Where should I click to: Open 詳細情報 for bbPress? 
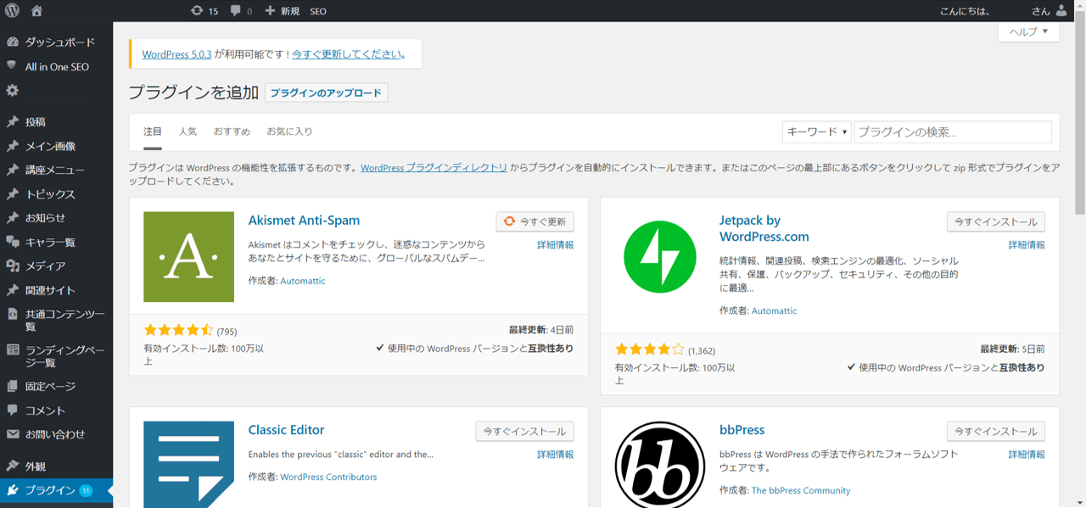click(x=1027, y=455)
